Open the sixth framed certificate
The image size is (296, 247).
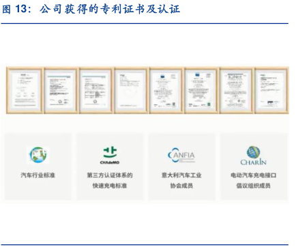[201, 91]
